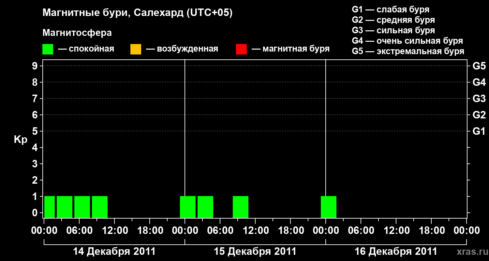Click the orange 'возбужденная' legend swatch
The image size is (489, 261).
(x=136, y=49)
